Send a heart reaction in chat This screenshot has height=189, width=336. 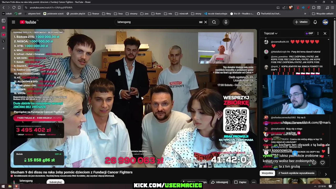(322, 162)
